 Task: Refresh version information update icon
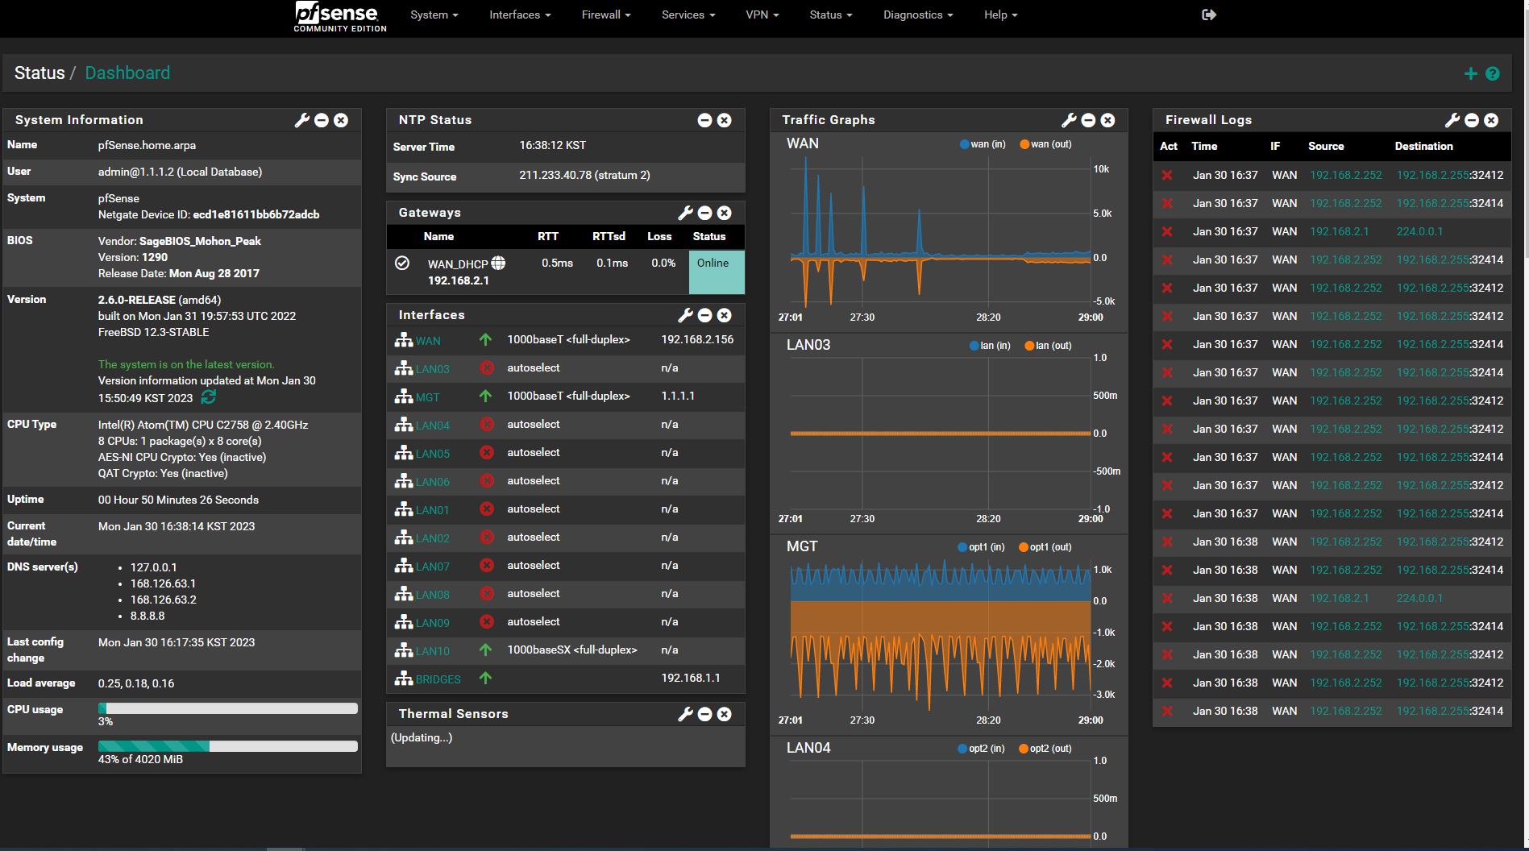point(209,397)
